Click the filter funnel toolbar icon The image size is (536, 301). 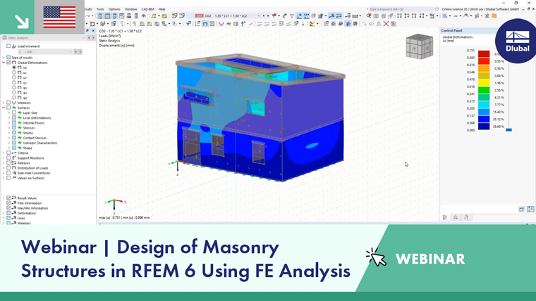click(188, 24)
